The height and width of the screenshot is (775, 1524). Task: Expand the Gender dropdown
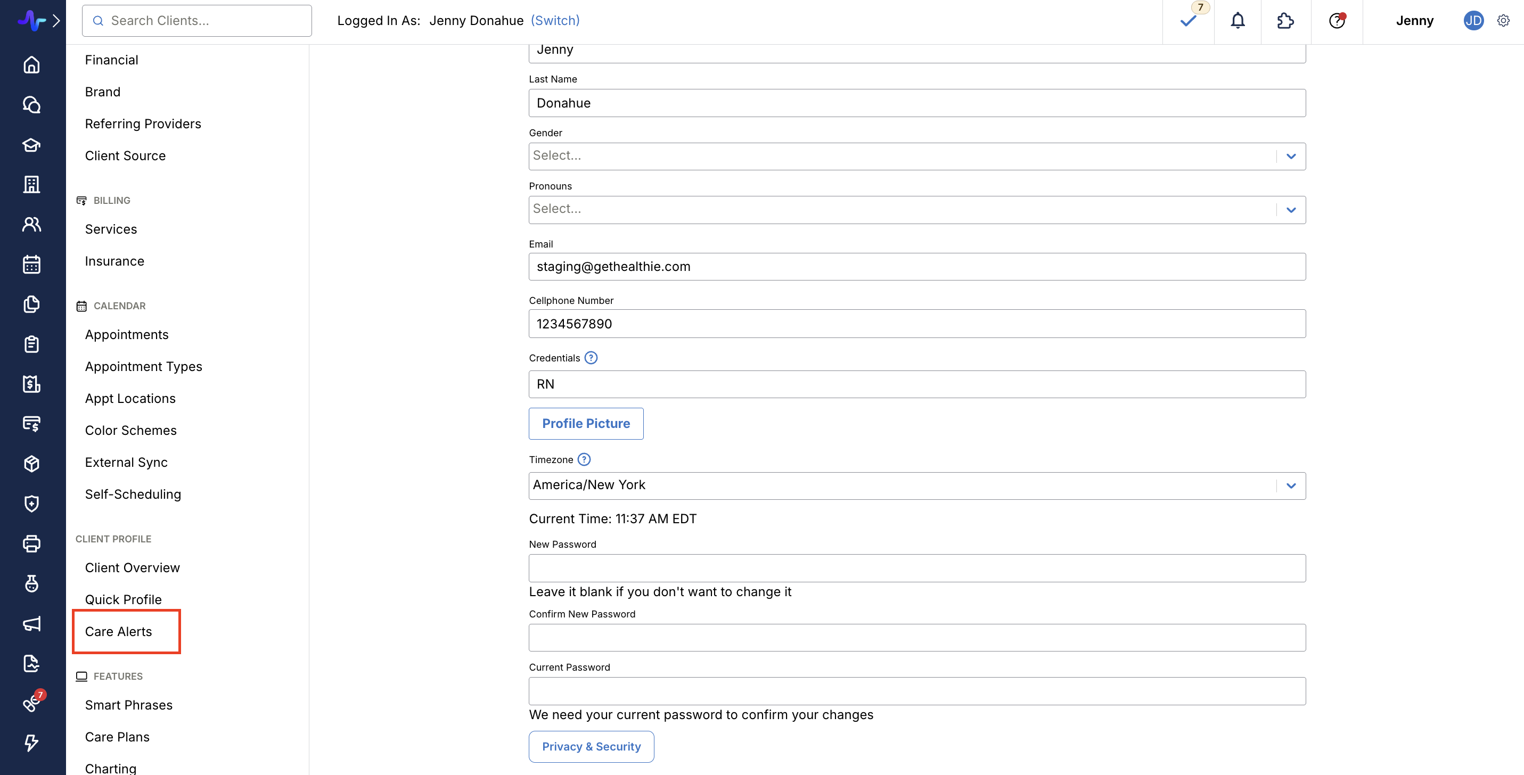917,156
